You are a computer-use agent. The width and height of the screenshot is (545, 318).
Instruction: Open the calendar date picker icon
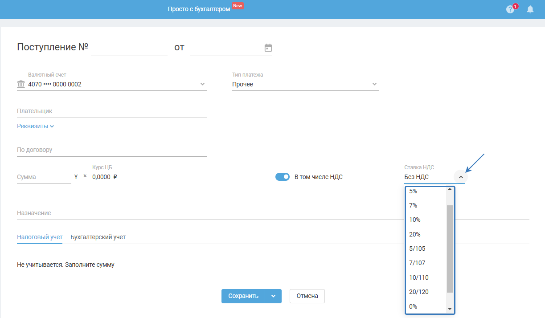(268, 48)
